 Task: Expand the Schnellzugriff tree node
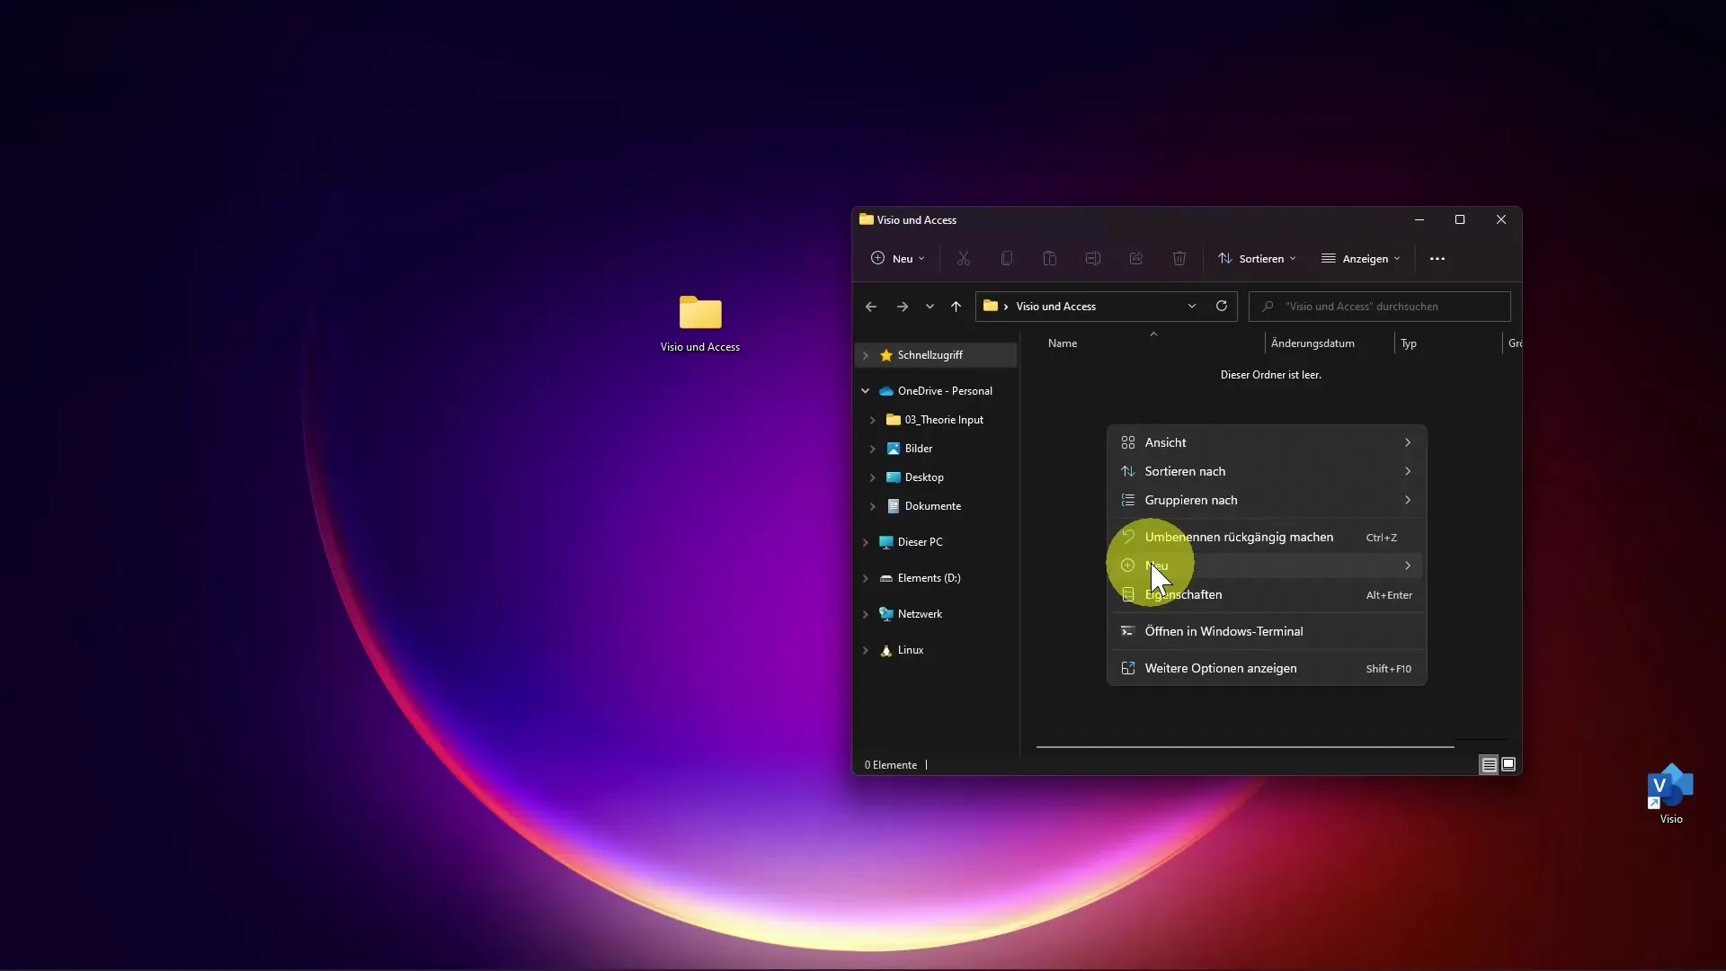pyautogui.click(x=865, y=355)
